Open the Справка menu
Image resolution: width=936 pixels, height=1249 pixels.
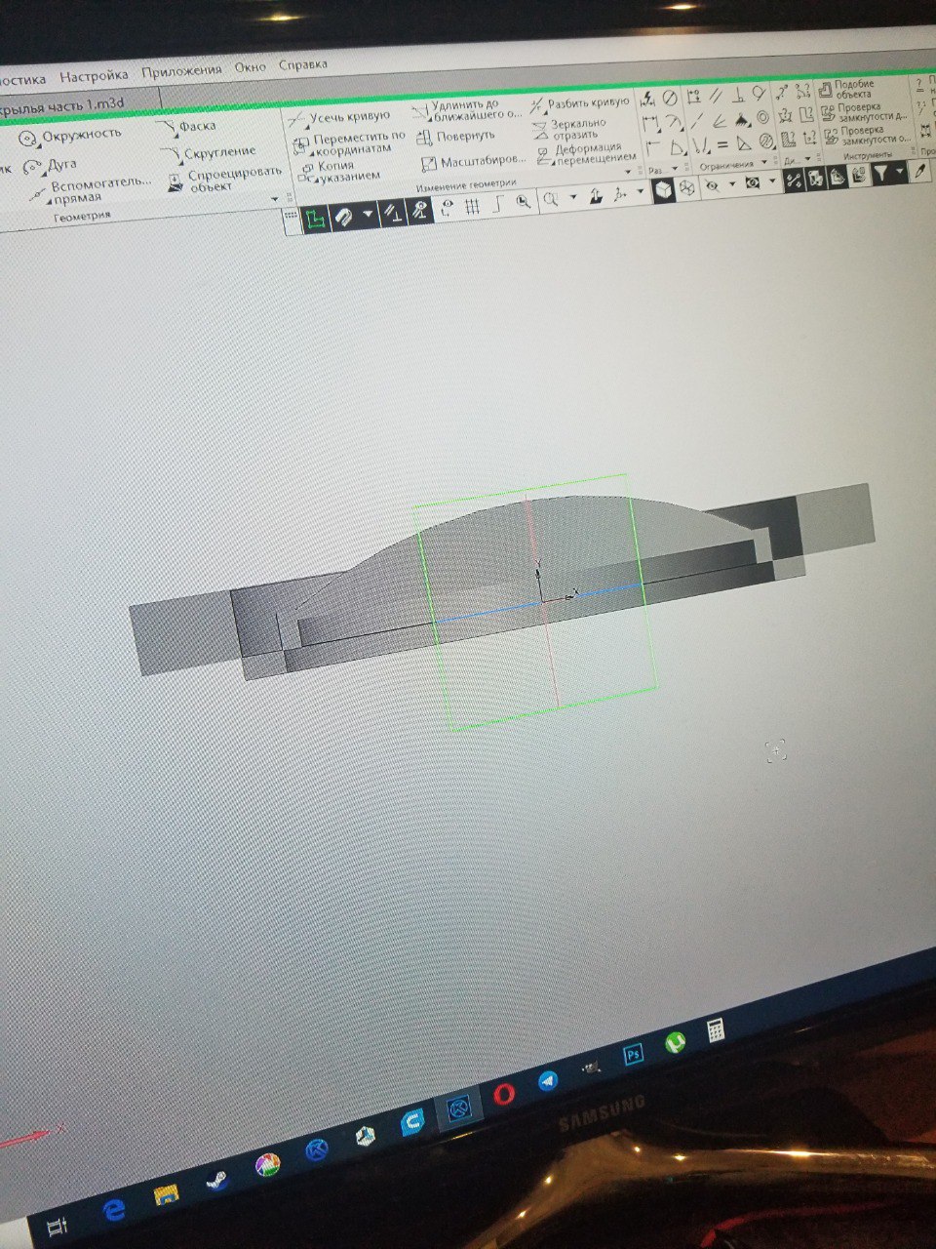point(302,65)
